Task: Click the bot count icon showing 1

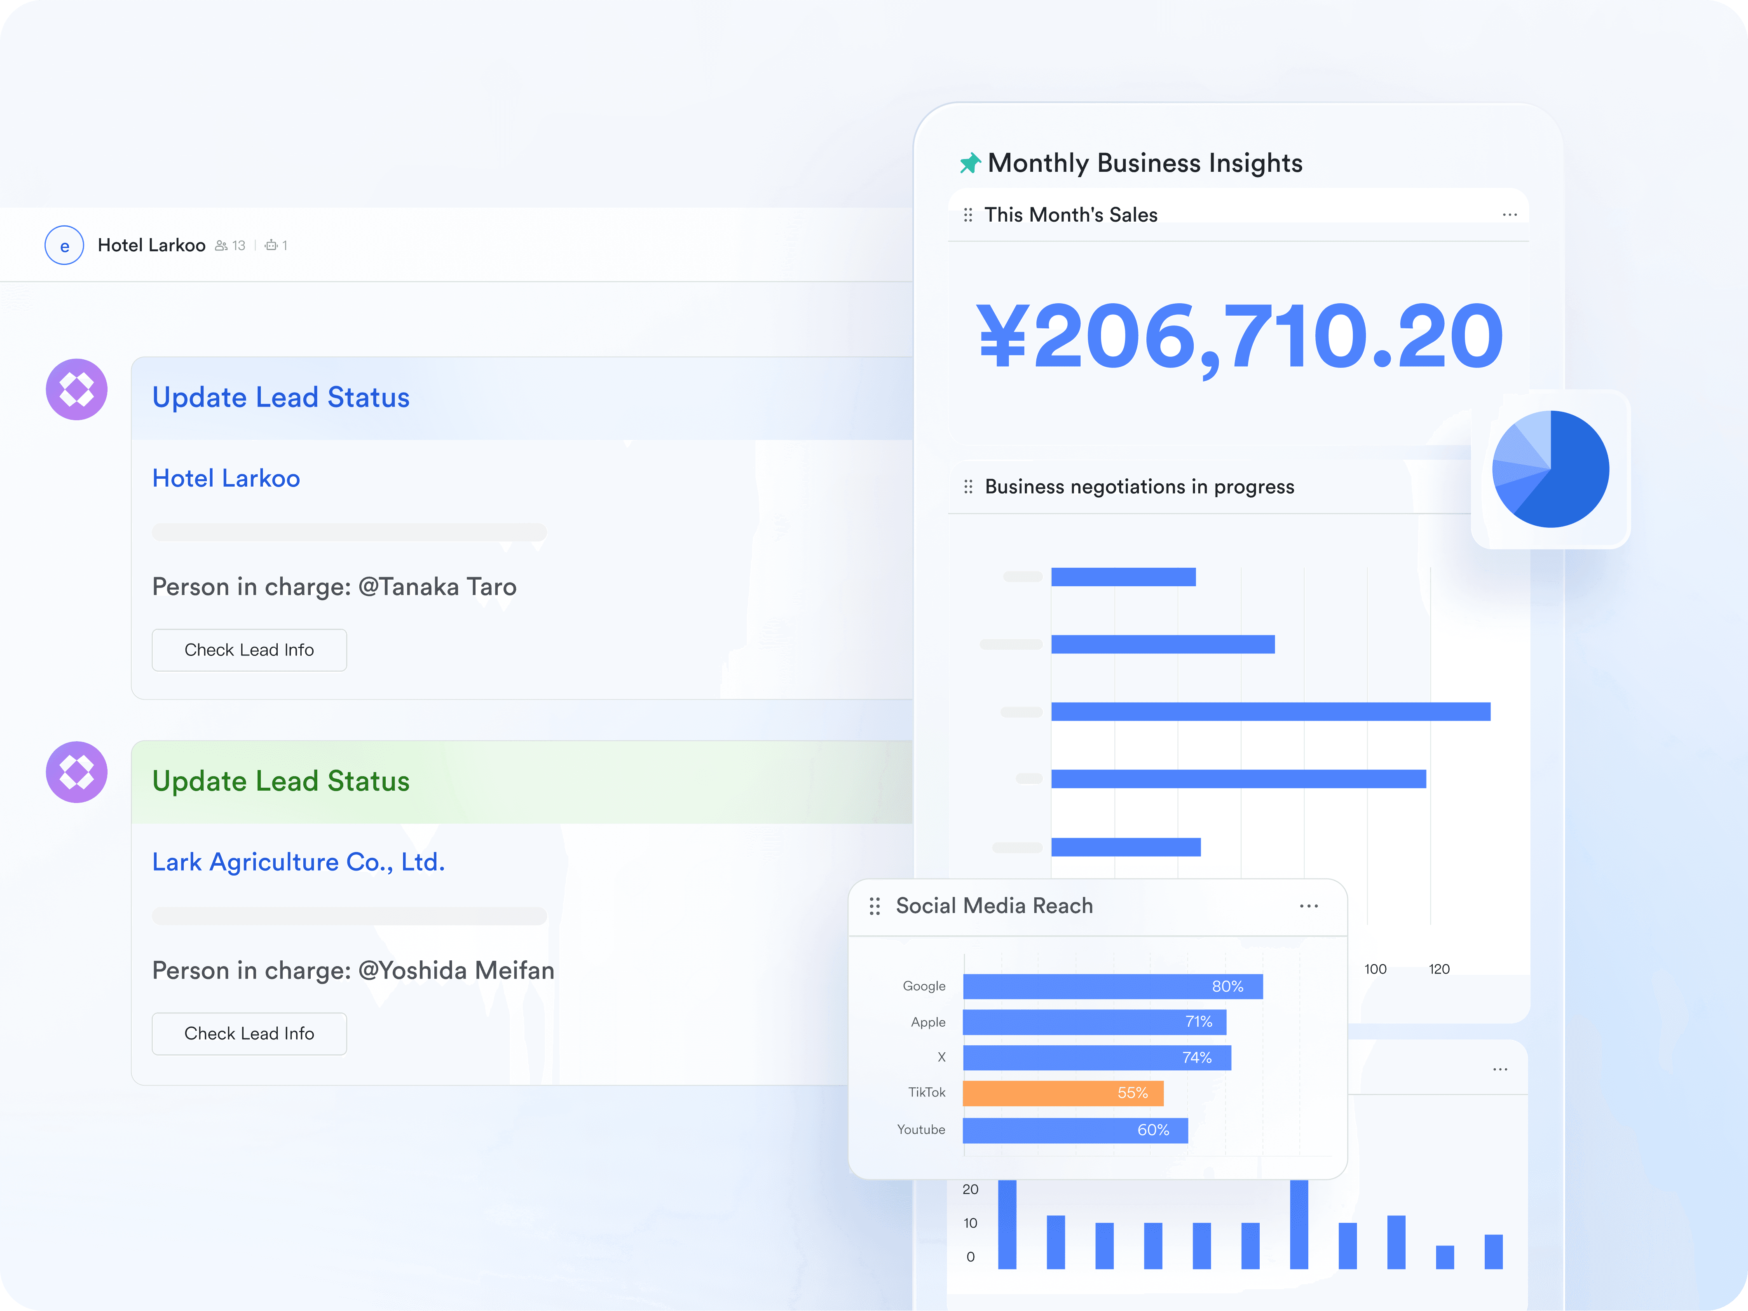Action: (271, 246)
